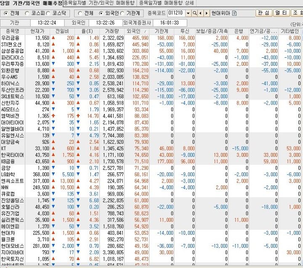Select the 코스닥 radio button
This screenshot has width=303, height=268.
click(48, 13)
